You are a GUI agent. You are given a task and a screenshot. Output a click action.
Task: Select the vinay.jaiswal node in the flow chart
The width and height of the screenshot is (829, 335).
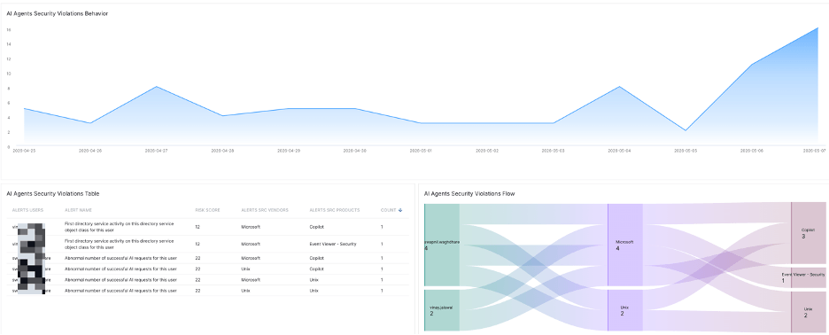442,310
